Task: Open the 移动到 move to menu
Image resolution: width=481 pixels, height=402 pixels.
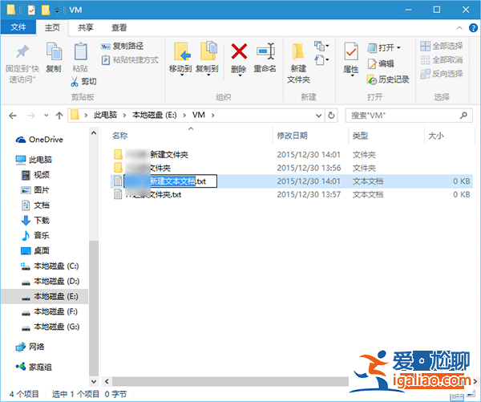Action: (180, 59)
